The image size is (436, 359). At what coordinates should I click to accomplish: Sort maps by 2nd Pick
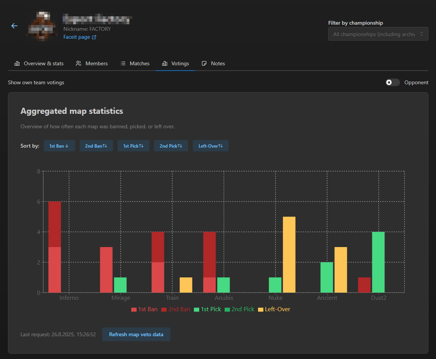click(171, 146)
